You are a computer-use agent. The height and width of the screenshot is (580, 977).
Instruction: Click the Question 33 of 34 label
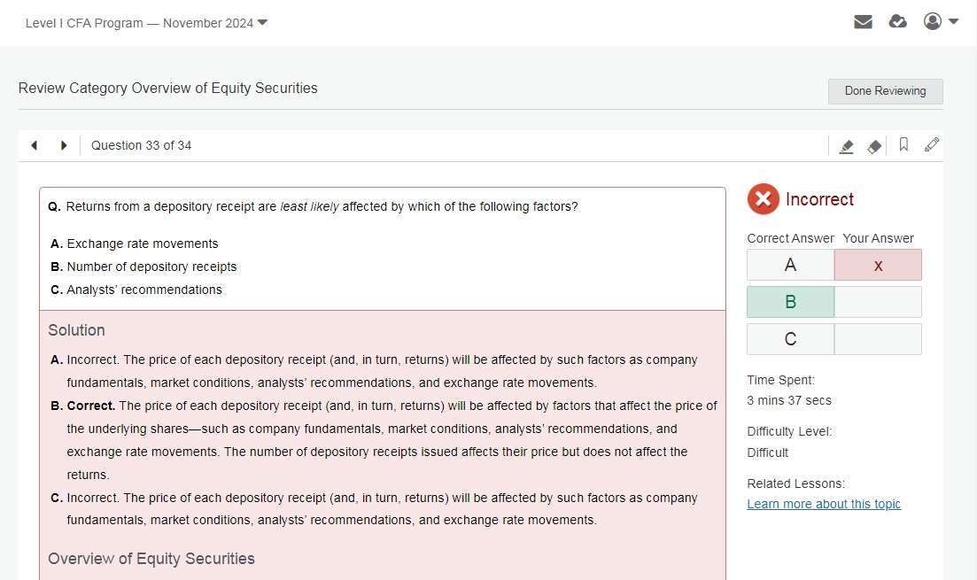[141, 145]
